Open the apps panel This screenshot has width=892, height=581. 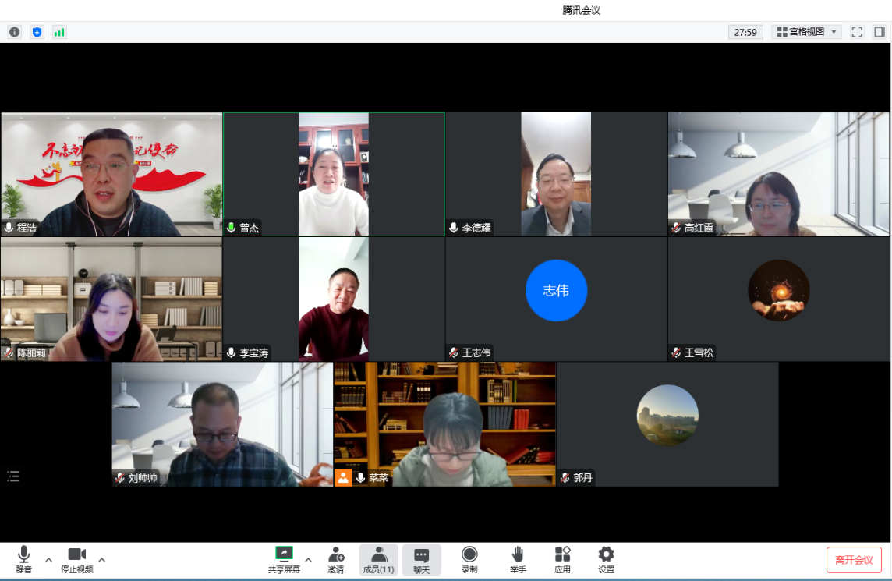(x=562, y=559)
